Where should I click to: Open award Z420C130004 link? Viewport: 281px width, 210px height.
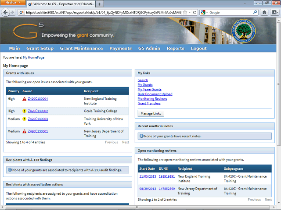38,99
